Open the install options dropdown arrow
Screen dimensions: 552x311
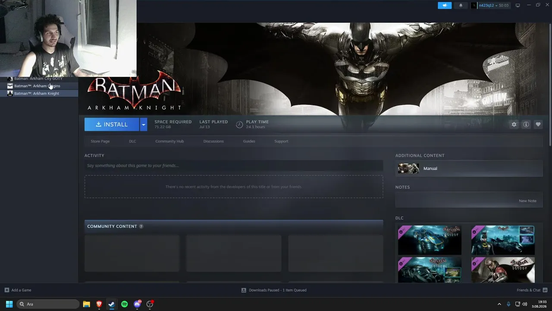[144, 124]
